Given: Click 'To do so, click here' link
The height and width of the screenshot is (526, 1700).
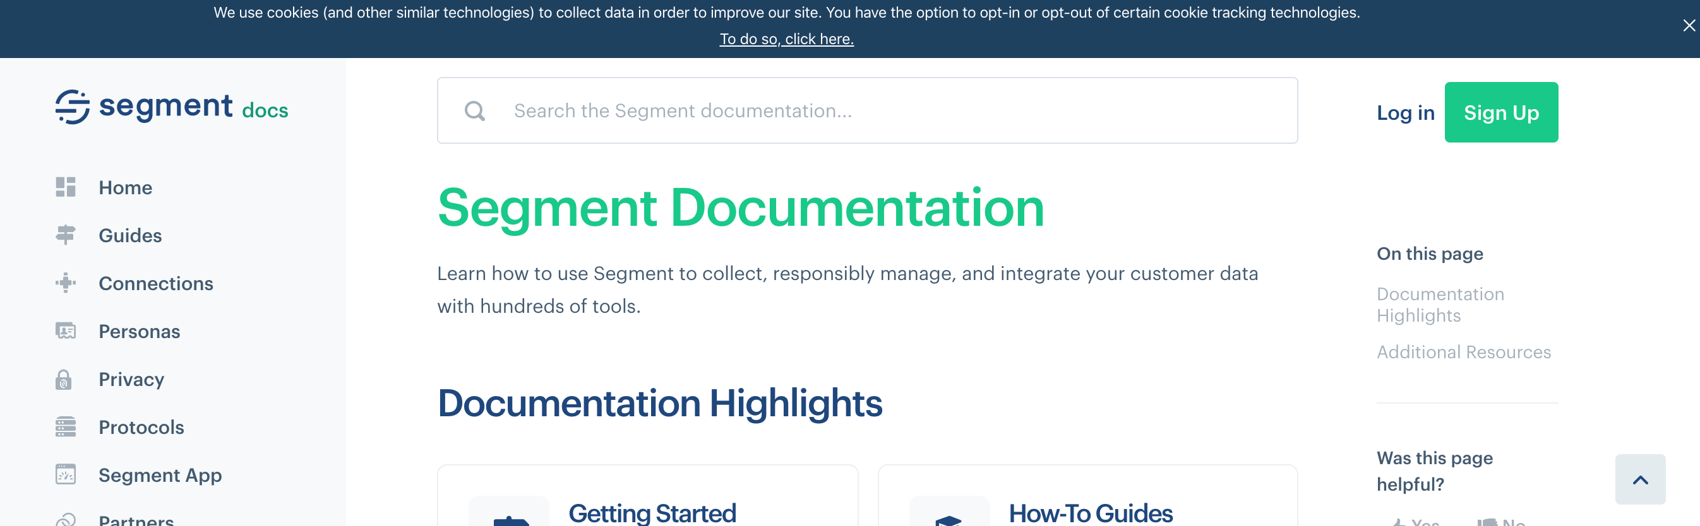Looking at the screenshot, I should click(x=786, y=39).
